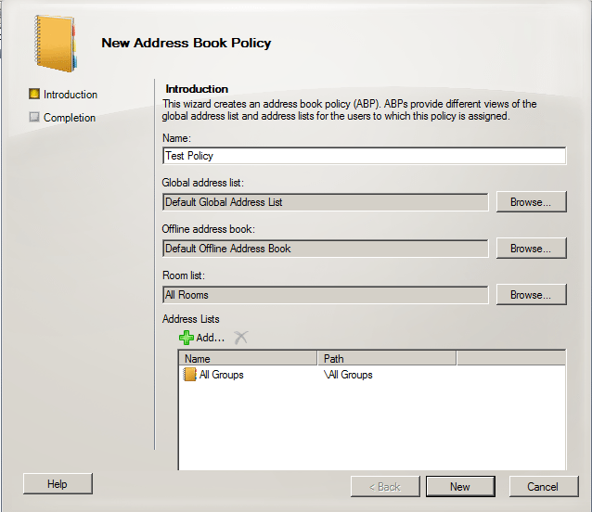The width and height of the screenshot is (592, 512).
Task: Browse for an Offline address book
Action: [531, 249]
